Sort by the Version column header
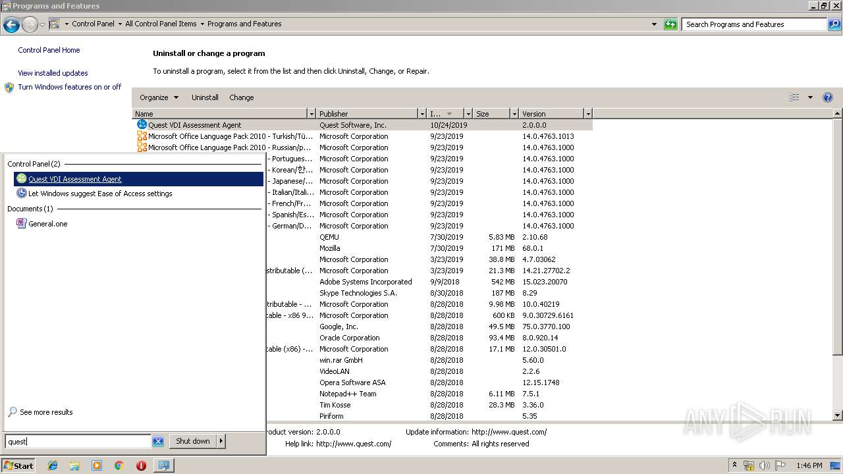 552,114
